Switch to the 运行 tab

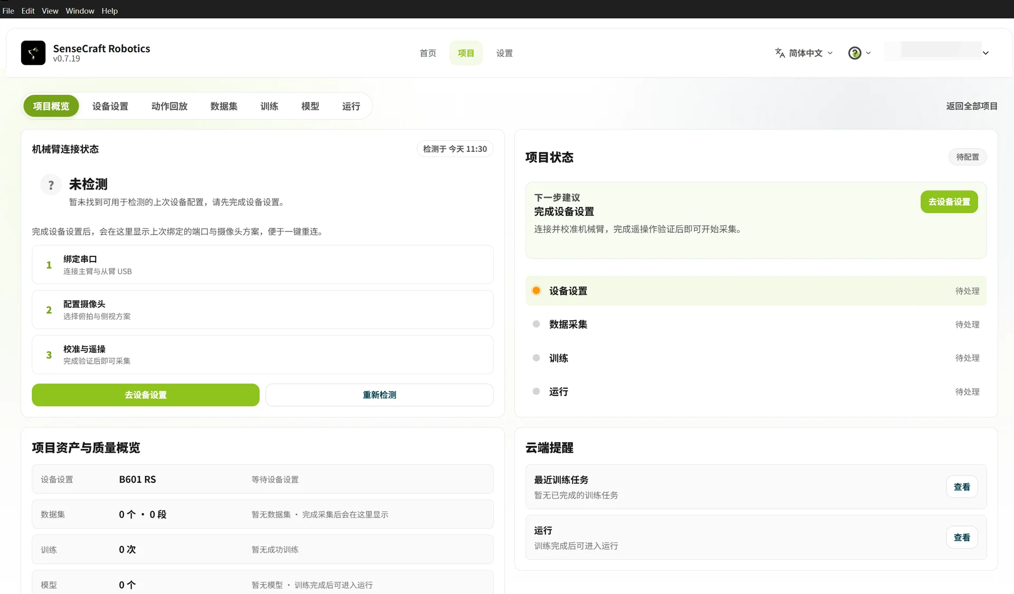[351, 106]
